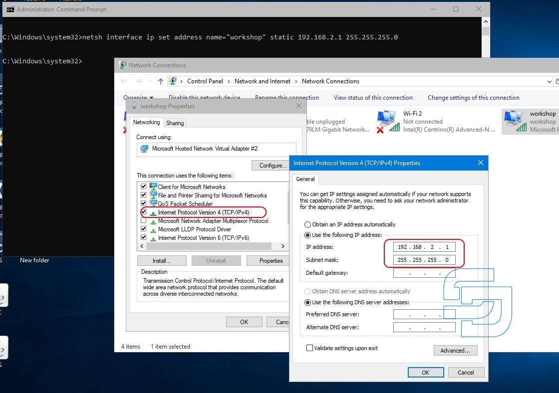This screenshot has width=559, height=393.
Task: Switch to the Sharing tab
Action: (x=175, y=122)
